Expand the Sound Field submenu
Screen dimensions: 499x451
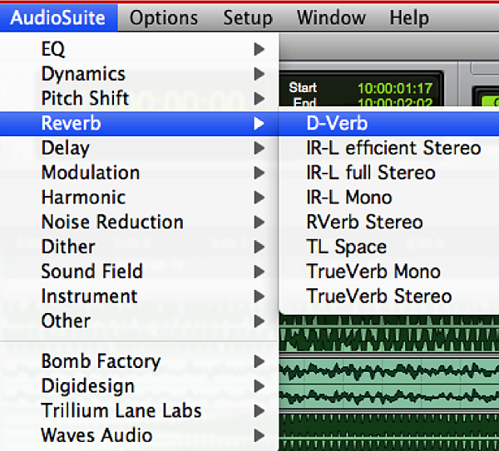pyautogui.click(x=139, y=272)
